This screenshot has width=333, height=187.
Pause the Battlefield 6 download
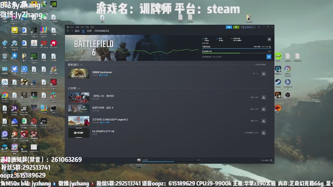268,57
